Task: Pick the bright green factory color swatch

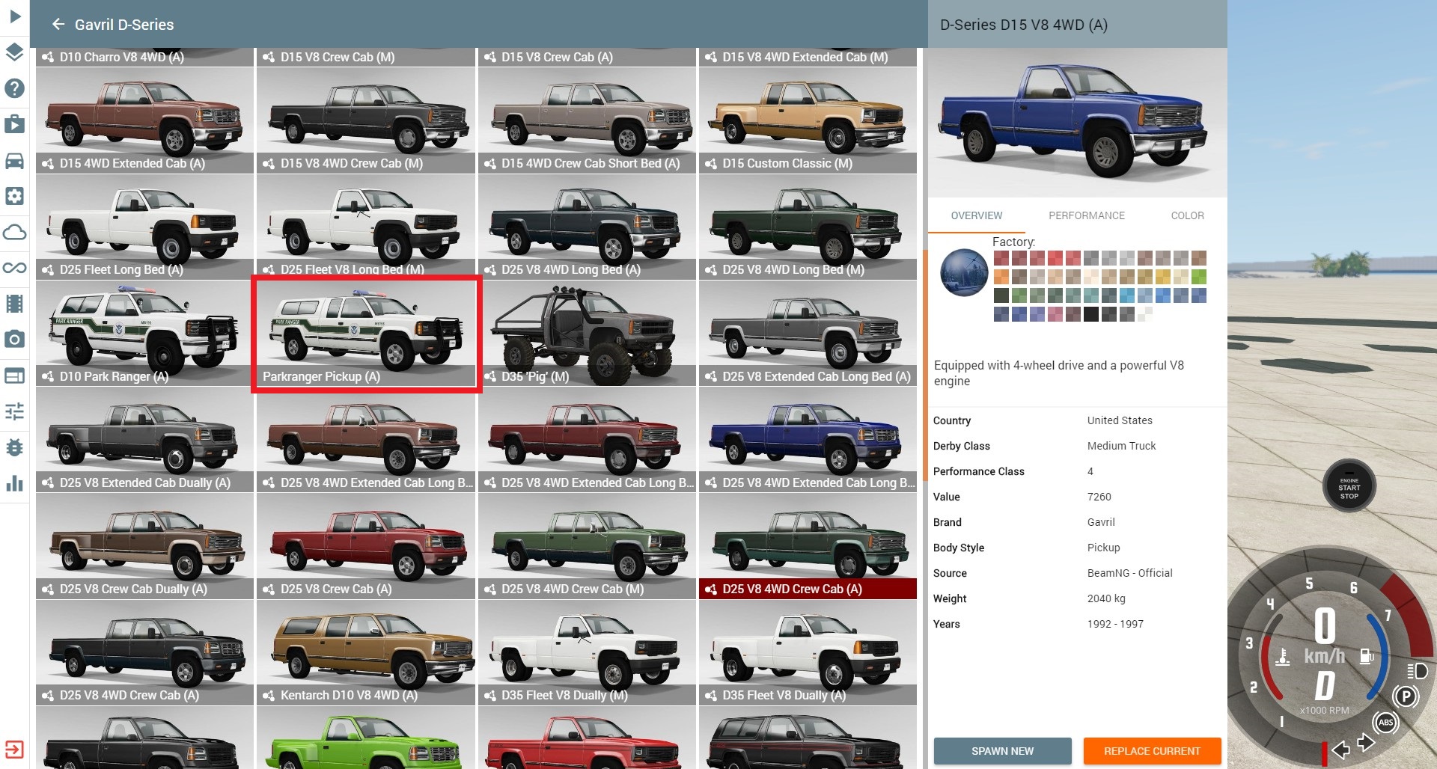Action: pyautogui.click(x=1198, y=277)
